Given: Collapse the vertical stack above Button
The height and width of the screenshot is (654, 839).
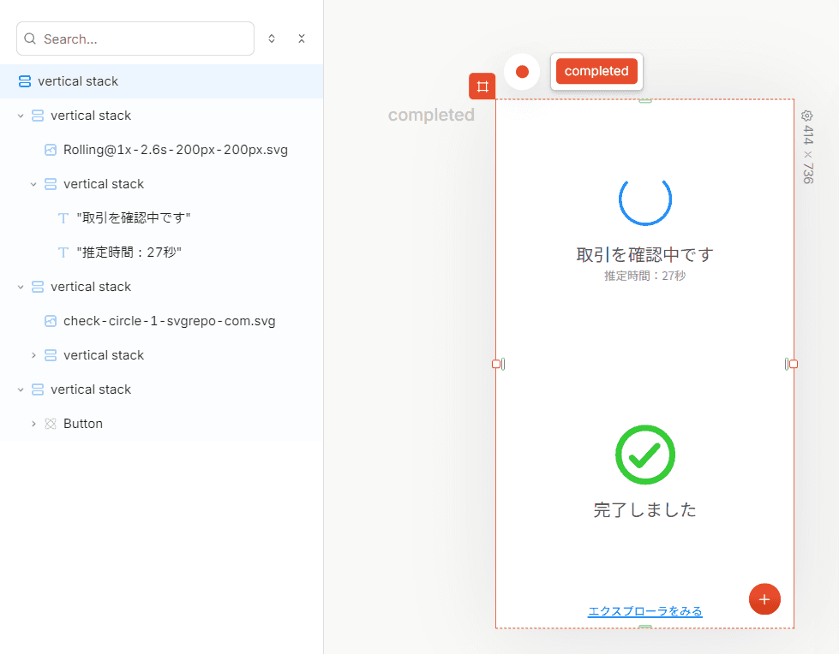Looking at the screenshot, I should click(x=21, y=389).
